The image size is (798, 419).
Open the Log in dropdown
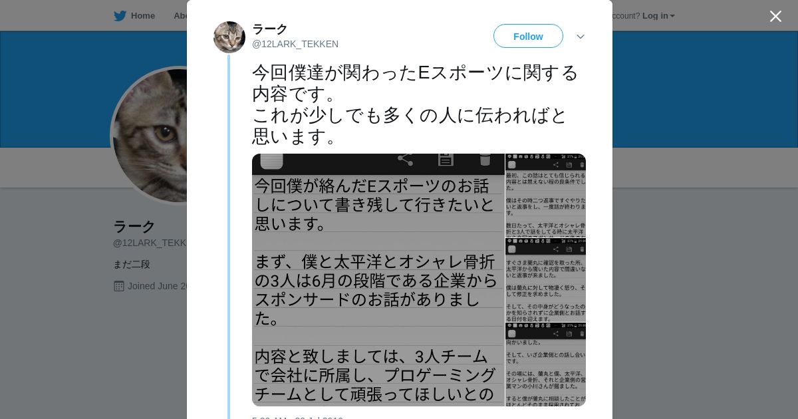658,16
